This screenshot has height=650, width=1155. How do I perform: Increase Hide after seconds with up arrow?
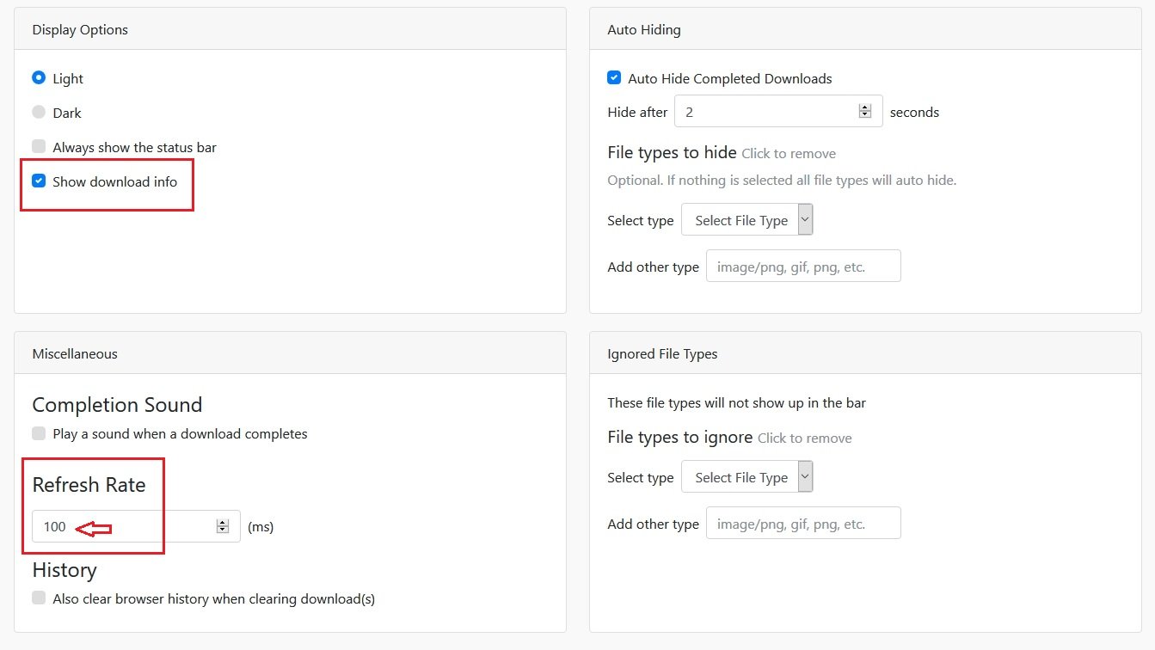[865, 107]
